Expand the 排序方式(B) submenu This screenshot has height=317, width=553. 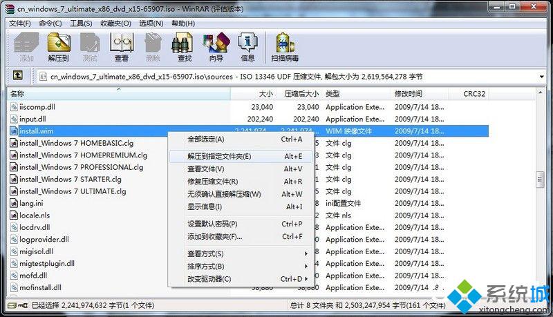click(241, 267)
